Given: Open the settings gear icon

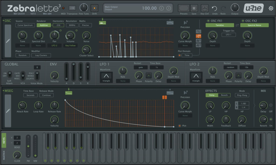Looking at the screenshot, I should (271, 8).
